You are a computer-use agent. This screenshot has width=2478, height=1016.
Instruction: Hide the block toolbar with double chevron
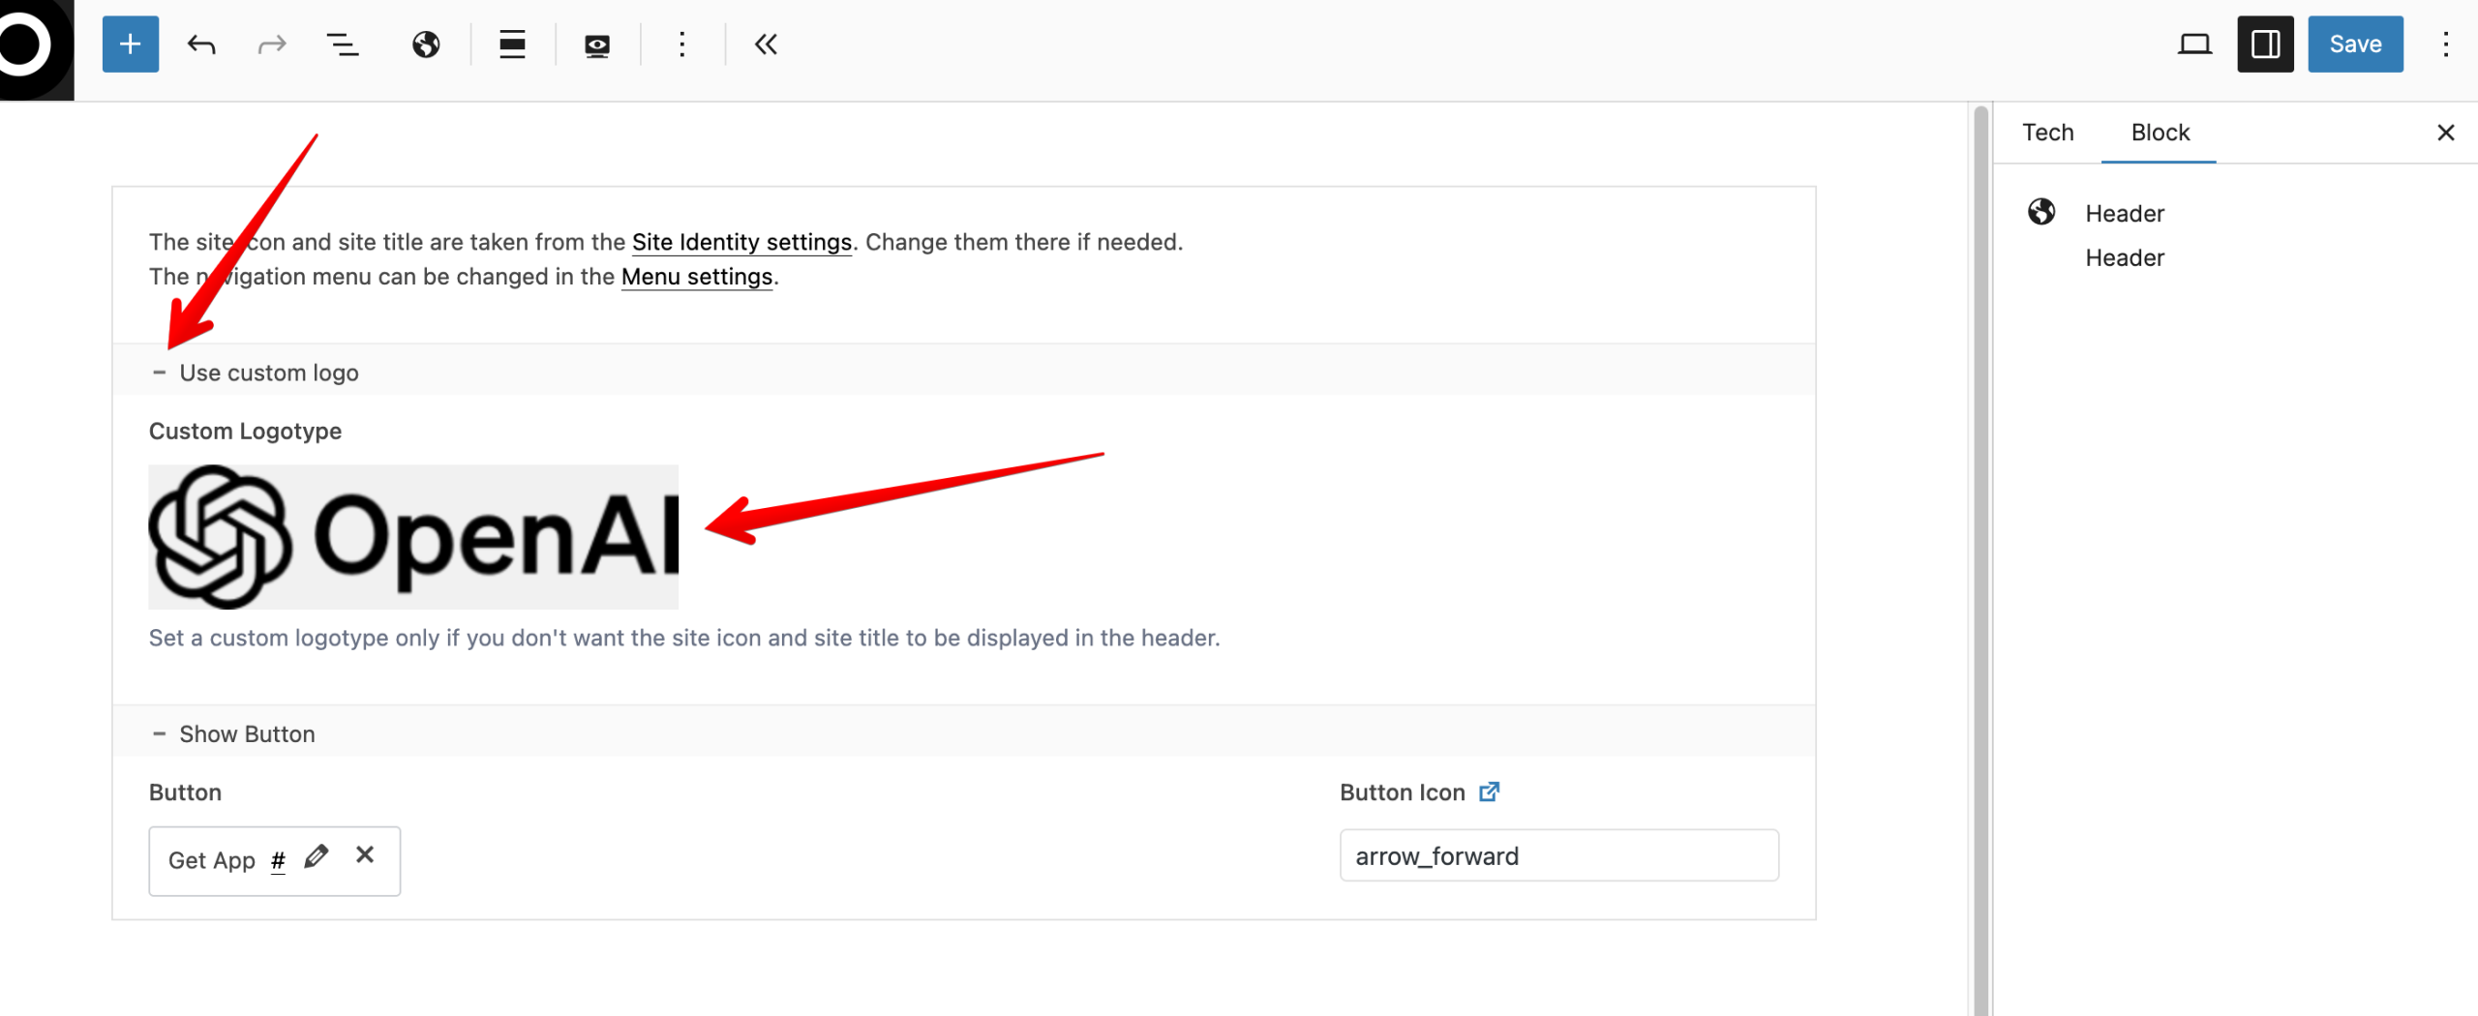(766, 45)
